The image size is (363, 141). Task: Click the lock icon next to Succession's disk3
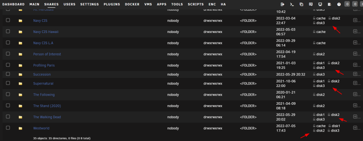(x=314, y=74)
